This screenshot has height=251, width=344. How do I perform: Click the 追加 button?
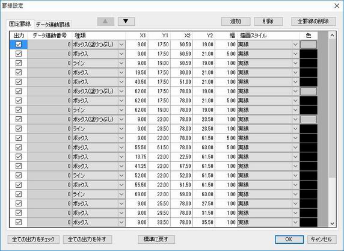tap(236, 22)
